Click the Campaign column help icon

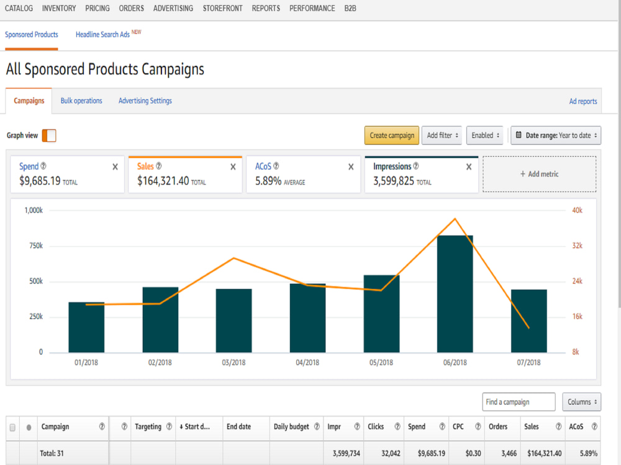(x=102, y=427)
